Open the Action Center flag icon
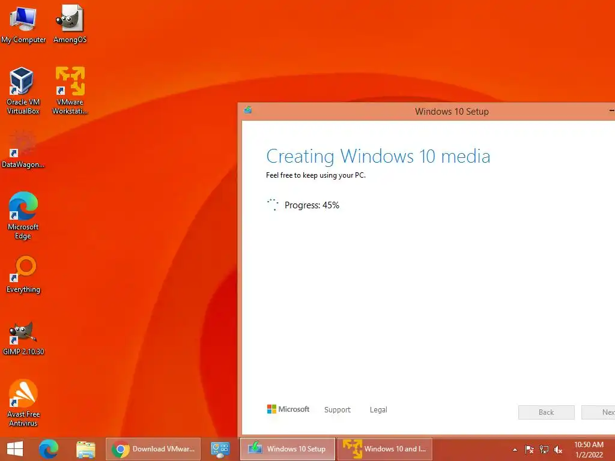Image resolution: width=615 pixels, height=461 pixels. point(529,450)
